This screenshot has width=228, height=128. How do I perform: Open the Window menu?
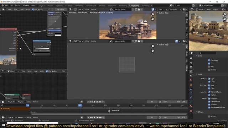26,6
